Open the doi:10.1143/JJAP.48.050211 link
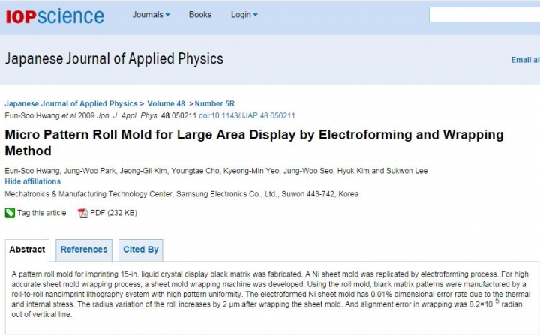Image resolution: width=540 pixels, height=335 pixels. [x=247, y=115]
